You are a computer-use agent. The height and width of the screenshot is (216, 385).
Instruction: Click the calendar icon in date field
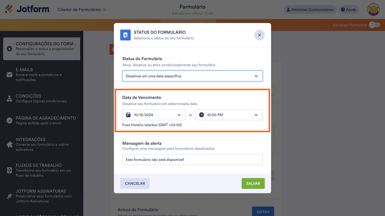[x=128, y=115]
